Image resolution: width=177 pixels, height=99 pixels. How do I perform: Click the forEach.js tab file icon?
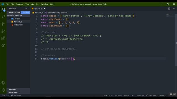point(33,9)
